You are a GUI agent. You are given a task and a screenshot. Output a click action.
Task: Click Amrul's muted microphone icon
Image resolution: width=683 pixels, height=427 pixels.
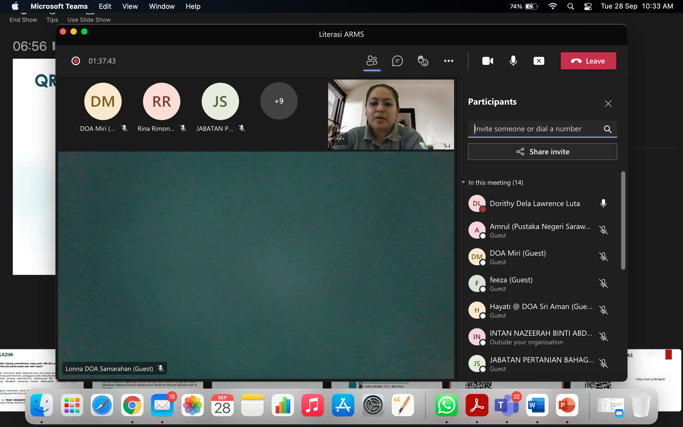603,230
